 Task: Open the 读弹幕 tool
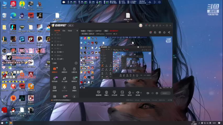[x=55, y=89]
